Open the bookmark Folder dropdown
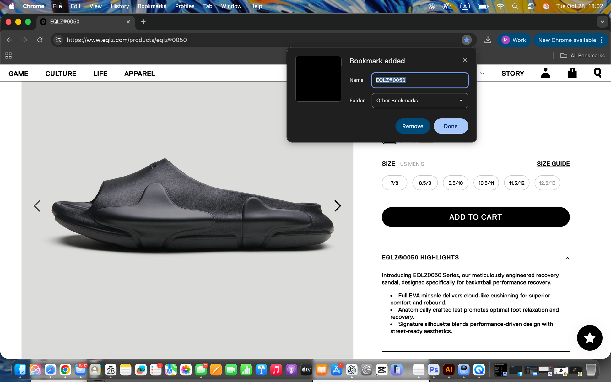This screenshot has height=382, width=611. pyautogui.click(x=420, y=101)
